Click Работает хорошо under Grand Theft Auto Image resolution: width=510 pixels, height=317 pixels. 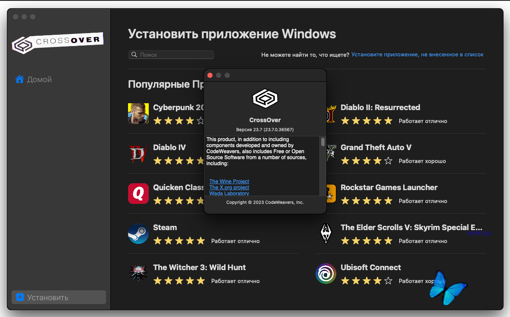point(422,161)
